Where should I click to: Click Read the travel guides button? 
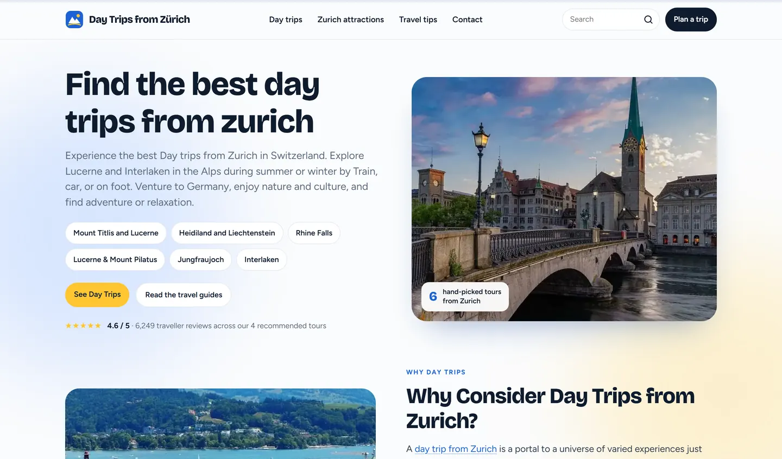(x=184, y=295)
